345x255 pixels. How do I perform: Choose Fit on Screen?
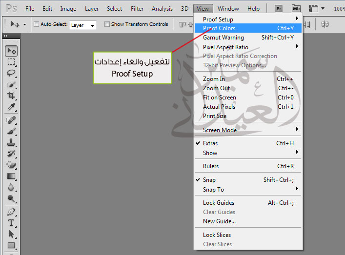point(219,98)
